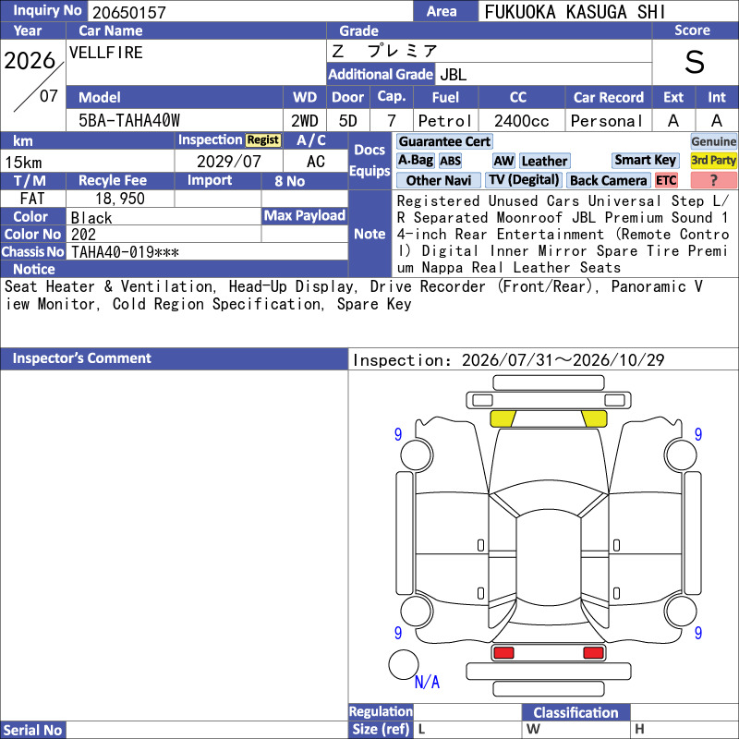Click the spare tire circle marked N/A
739x739 pixels.
(x=404, y=664)
